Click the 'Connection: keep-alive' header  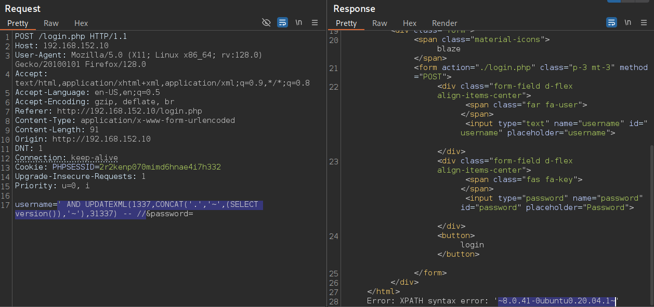click(66, 158)
